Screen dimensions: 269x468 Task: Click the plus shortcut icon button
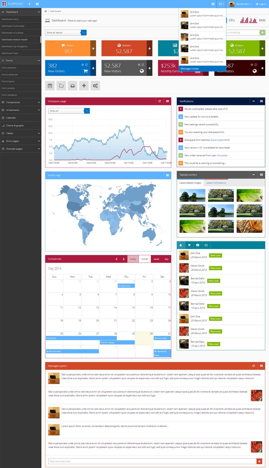[84, 86]
